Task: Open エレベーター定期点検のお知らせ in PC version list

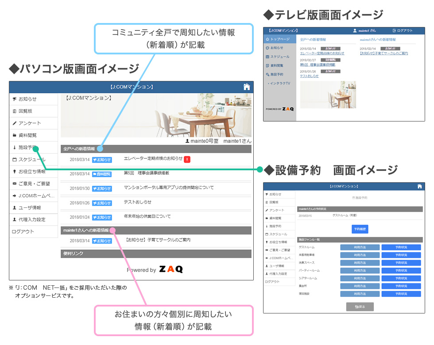Action: tap(153, 158)
